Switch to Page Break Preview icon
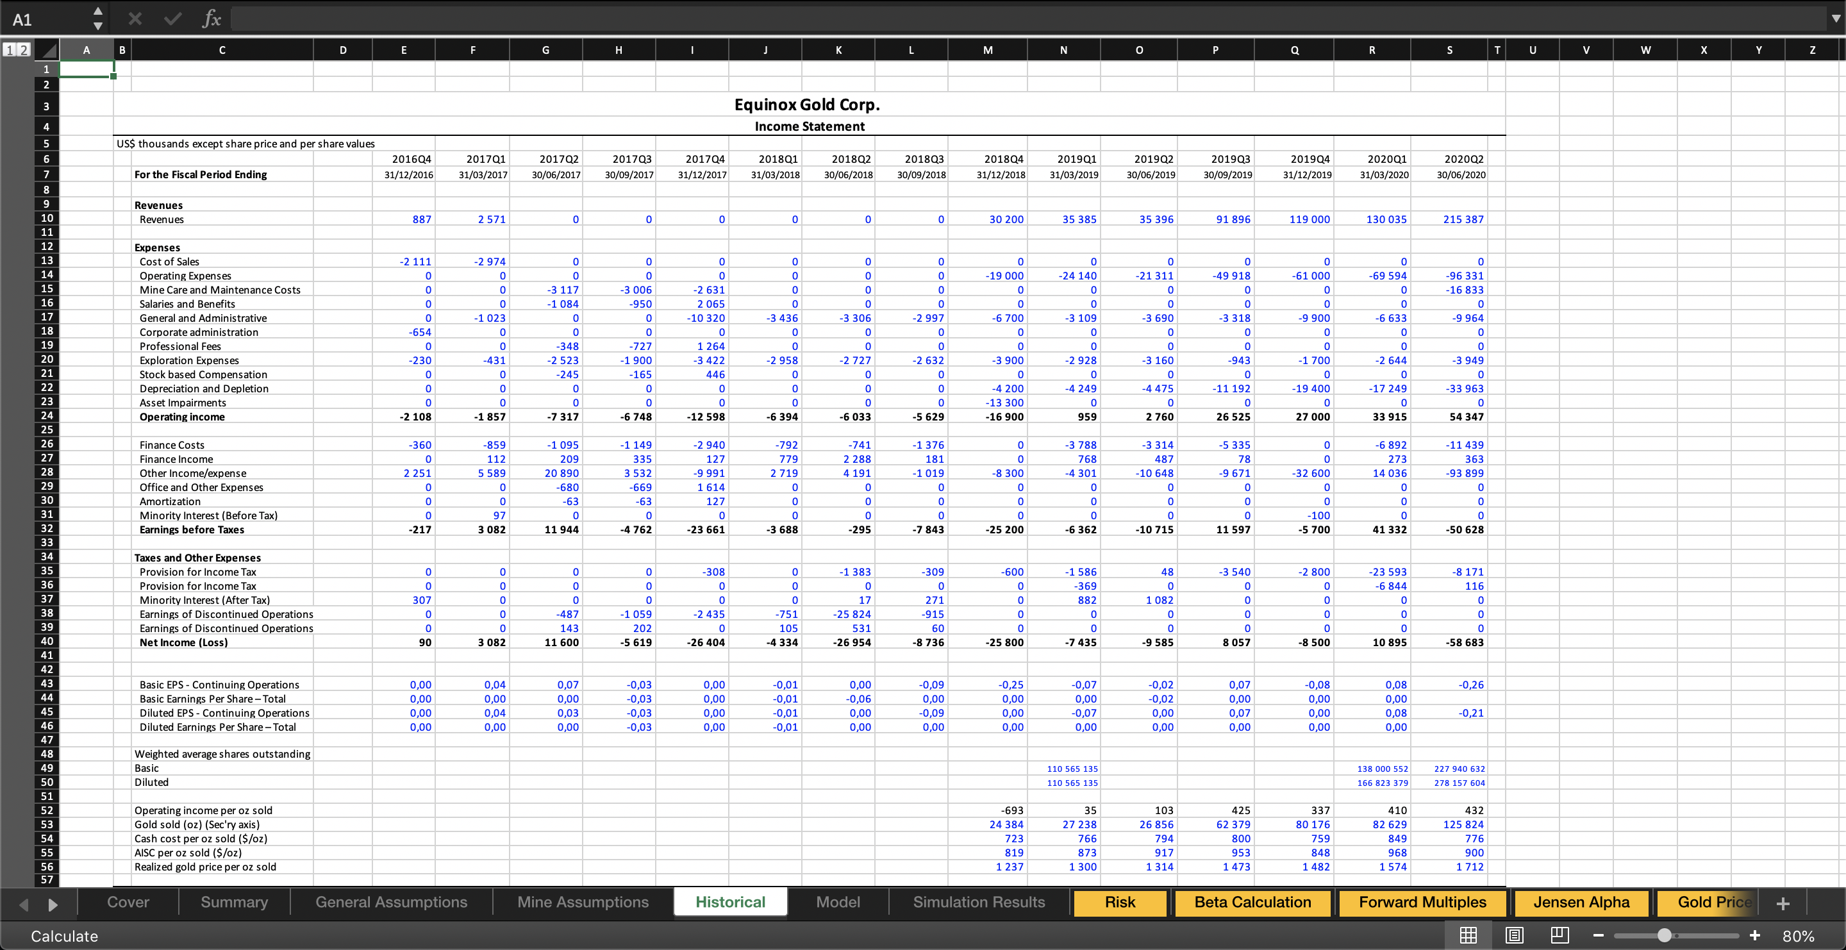Image resolution: width=1846 pixels, height=950 pixels. tap(1560, 935)
